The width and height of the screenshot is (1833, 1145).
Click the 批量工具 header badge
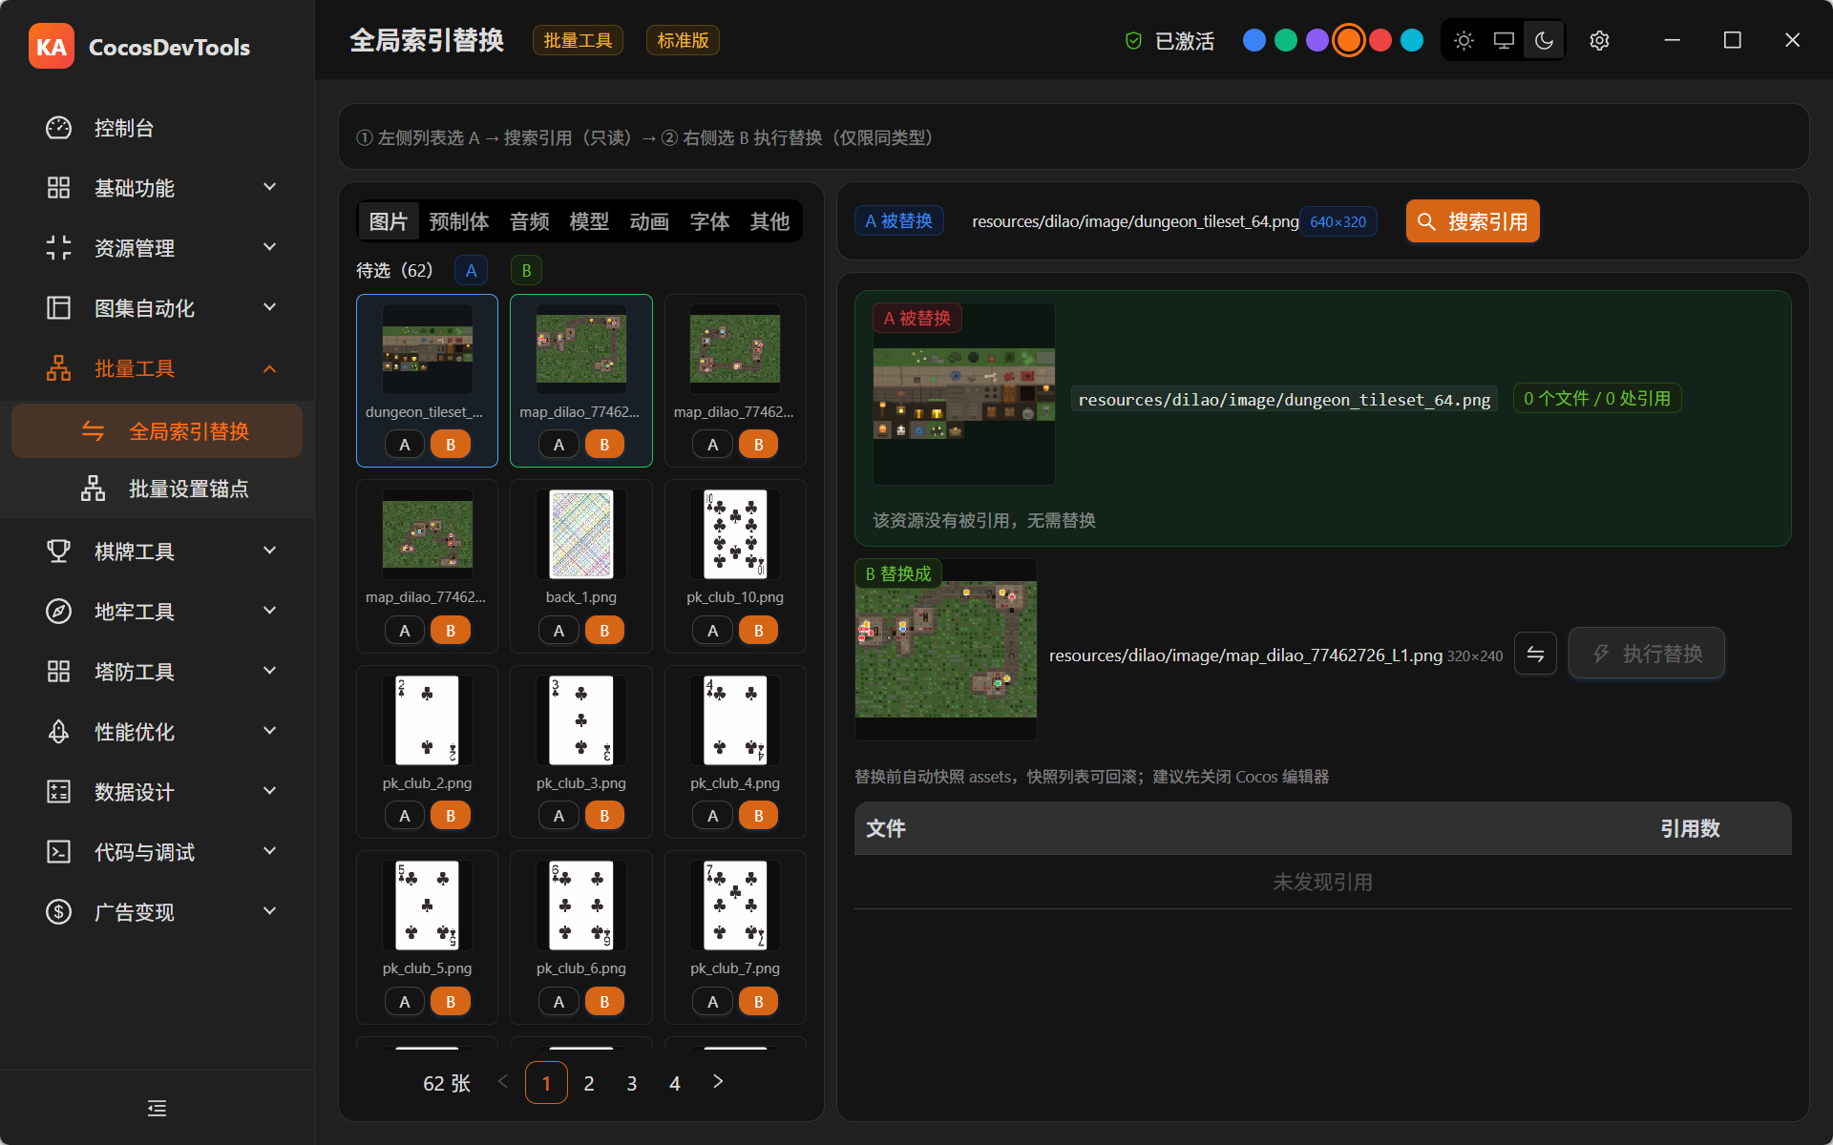[x=578, y=40]
